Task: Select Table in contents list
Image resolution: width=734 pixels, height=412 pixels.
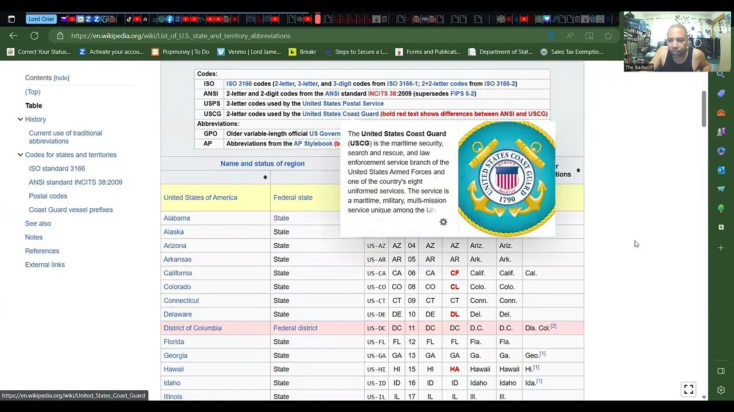Action: [34, 105]
